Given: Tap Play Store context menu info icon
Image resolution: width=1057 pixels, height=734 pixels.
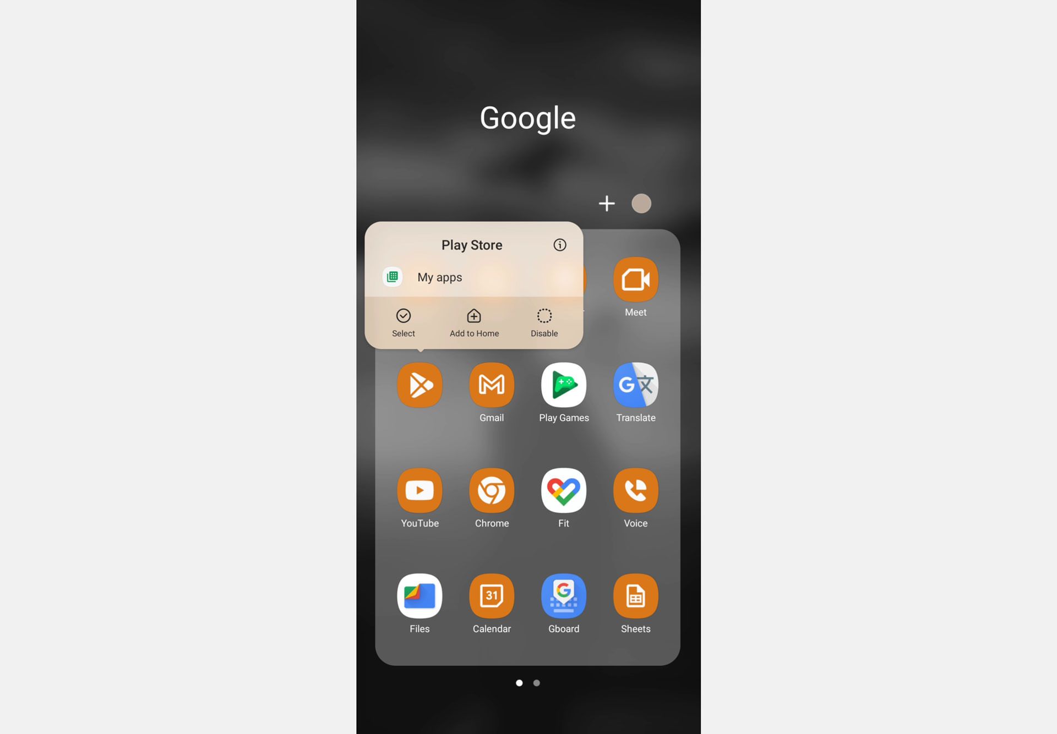Looking at the screenshot, I should [x=560, y=245].
